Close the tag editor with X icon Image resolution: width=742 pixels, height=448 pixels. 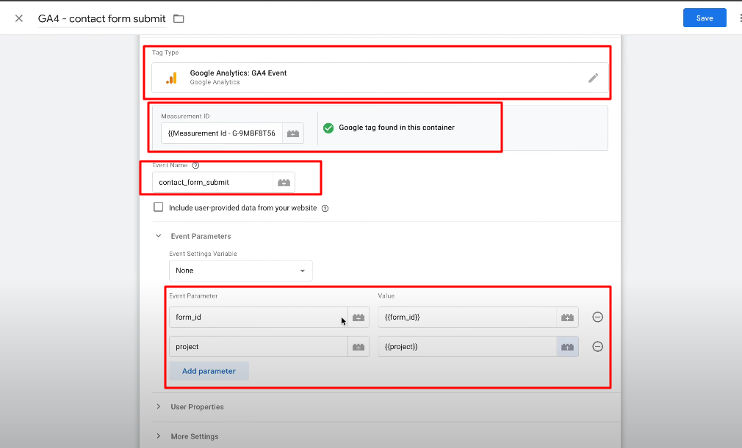[x=19, y=18]
